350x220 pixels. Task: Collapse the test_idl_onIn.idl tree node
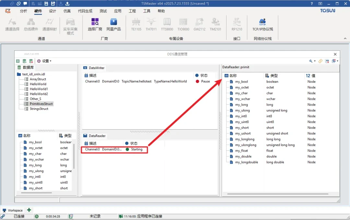[19, 74]
